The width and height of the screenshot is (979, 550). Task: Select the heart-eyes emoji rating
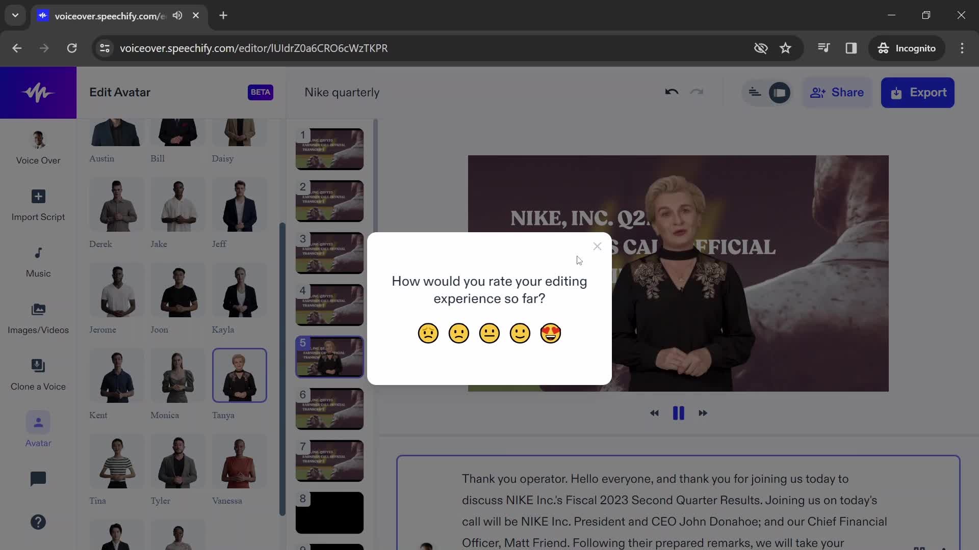550,334
